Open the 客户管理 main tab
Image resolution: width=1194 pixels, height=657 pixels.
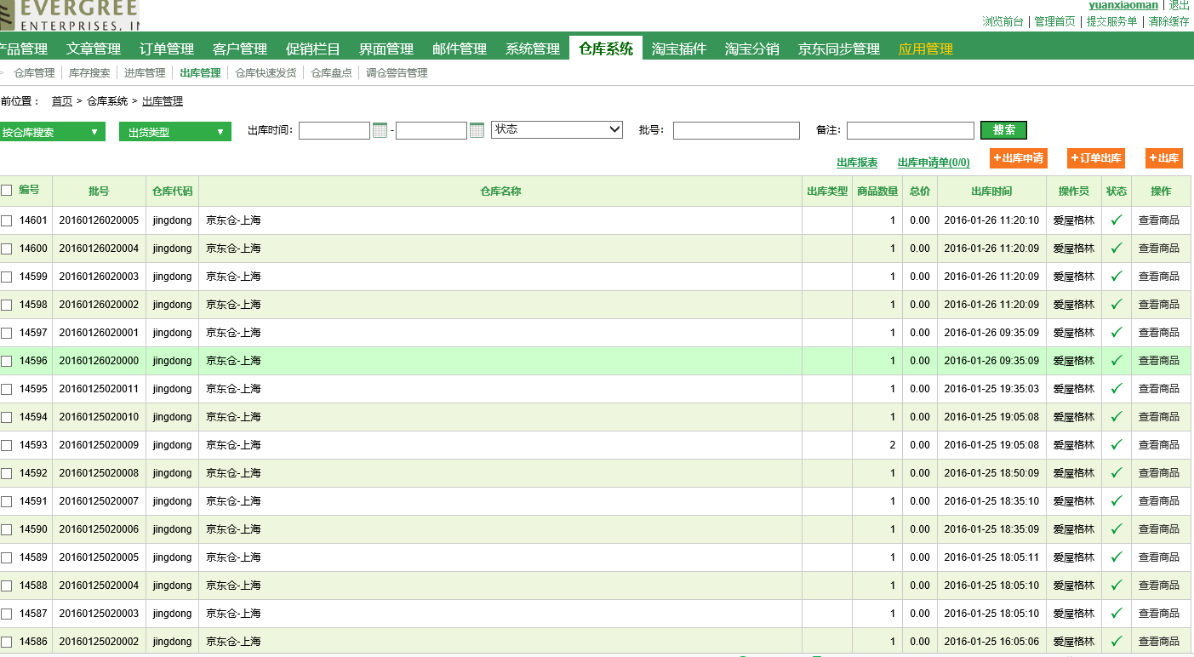click(x=240, y=49)
